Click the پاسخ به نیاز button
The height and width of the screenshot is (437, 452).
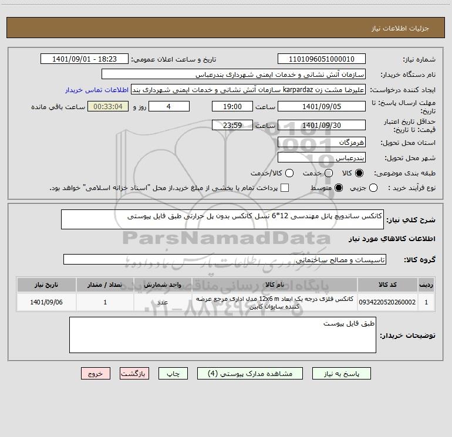[341, 374]
